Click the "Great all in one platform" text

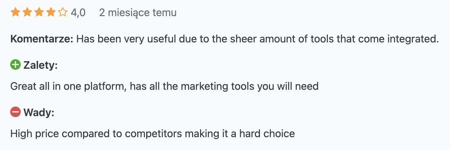tap(68, 87)
